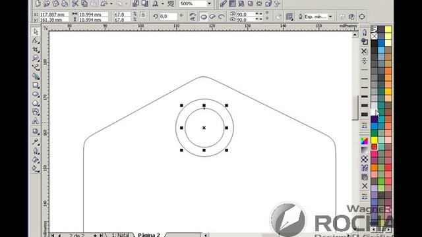Go to the previous page button
Viewport: 422px width, 237px height.
pyautogui.click(x=59, y=235)
